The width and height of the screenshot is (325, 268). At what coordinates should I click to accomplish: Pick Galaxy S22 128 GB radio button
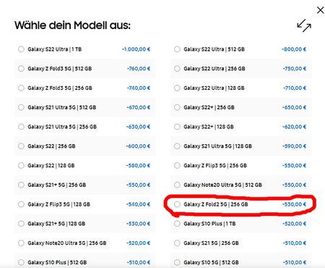(x=21, y=165)
